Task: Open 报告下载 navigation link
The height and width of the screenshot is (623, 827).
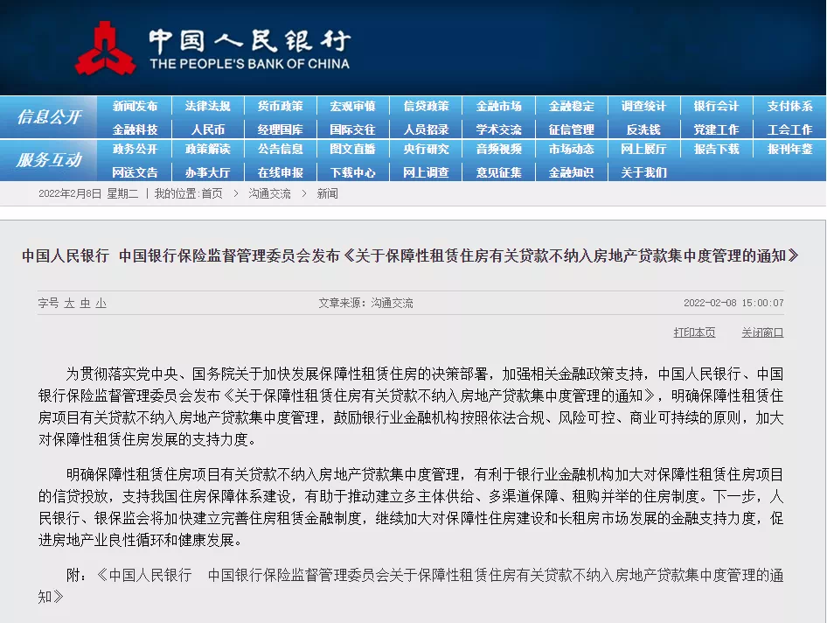Action: [x=716, y=150]
